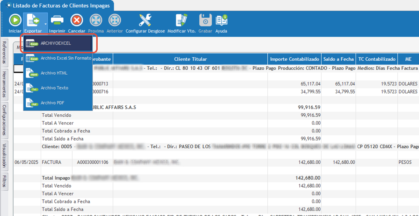The width and height of the screenshot is (419, 216).
Task: Open the Referencias side tab
Action: pos(5,52)
